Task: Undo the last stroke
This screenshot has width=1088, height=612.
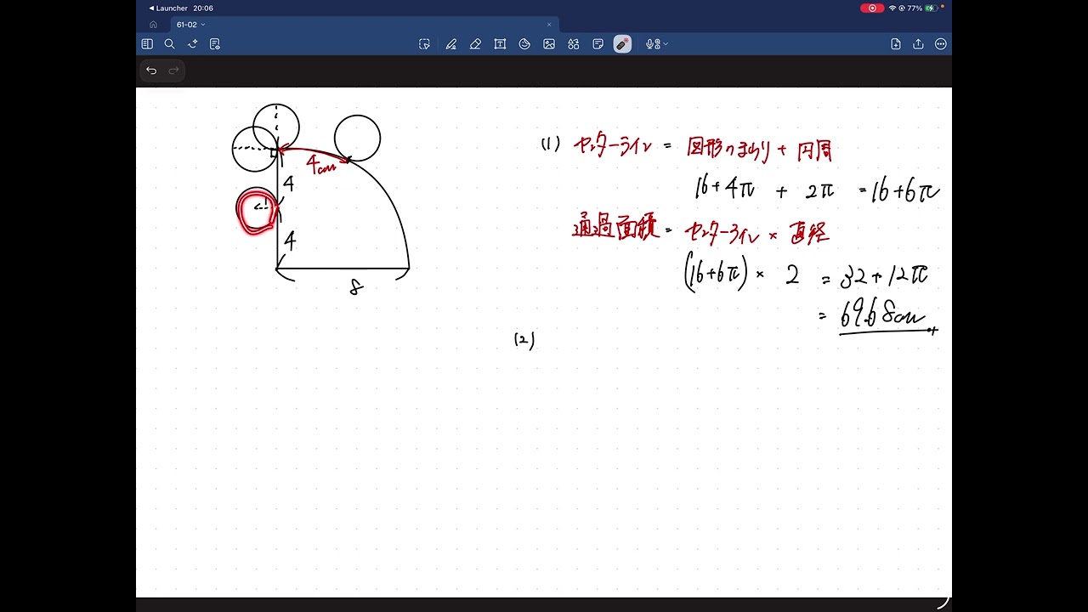Action: point(151,71)
